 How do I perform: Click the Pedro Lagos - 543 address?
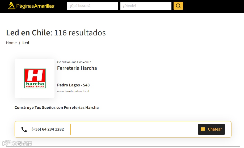point(73,85)
